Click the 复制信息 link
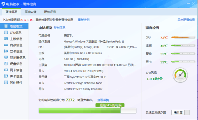The image size is (198, 120). [x=60, y=28]
